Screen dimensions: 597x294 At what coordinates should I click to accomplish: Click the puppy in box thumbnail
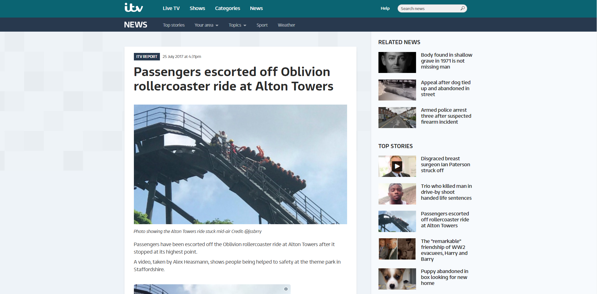[397, 279]
